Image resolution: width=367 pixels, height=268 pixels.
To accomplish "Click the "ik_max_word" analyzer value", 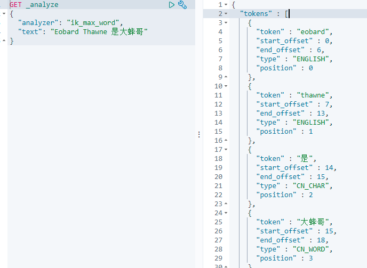I will 97,23.
